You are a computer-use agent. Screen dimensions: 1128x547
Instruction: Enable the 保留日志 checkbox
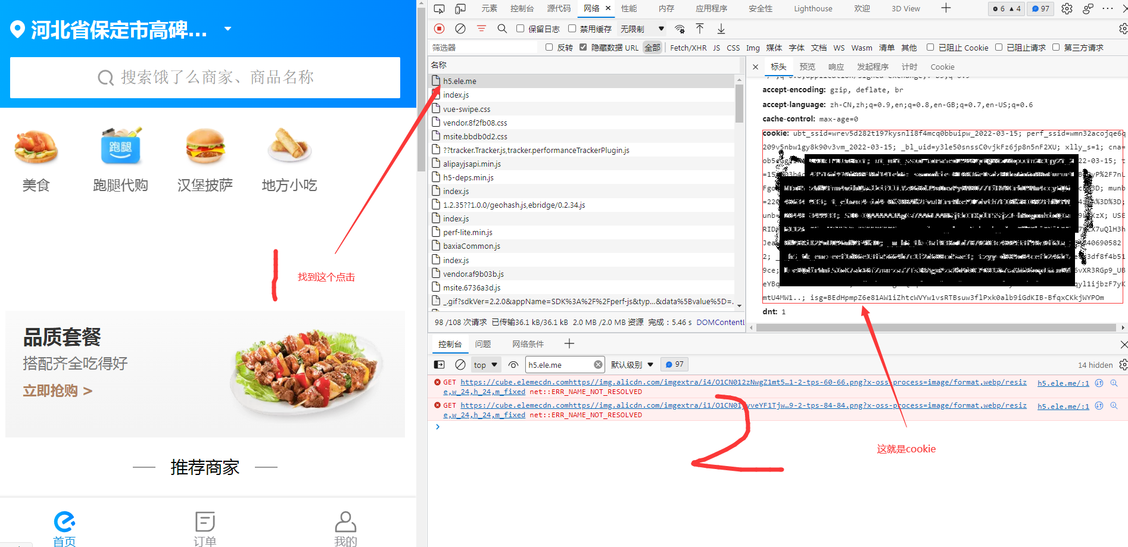tap(521, 29)
